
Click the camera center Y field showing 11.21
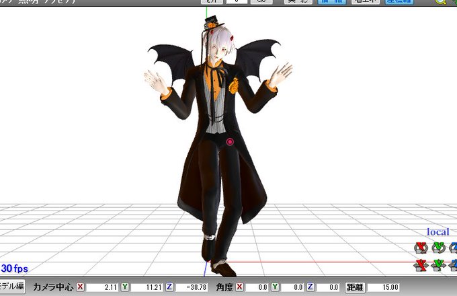(x=147, y=287)
